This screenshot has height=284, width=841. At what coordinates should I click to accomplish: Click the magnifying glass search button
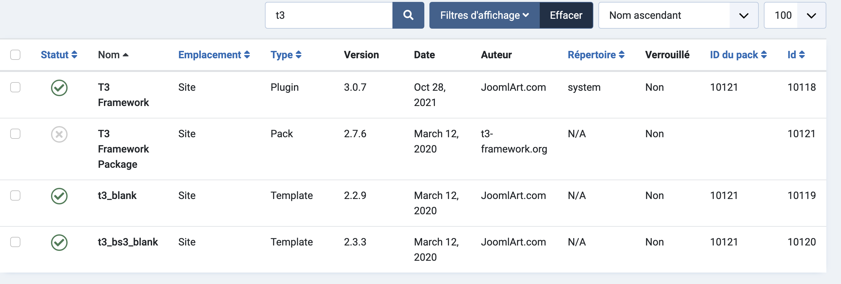coord(408,15)
